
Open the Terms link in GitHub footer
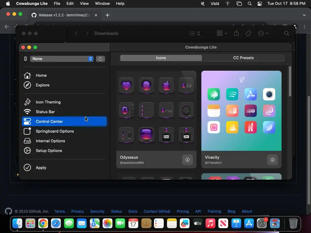[x=60, y=211]
